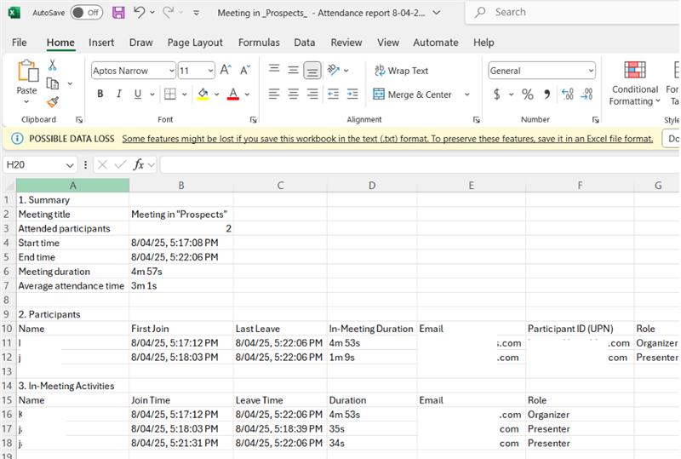Click the Percent Style icon
Image resolution: width=681 pixels, height=459 pixels.
(x=527, y=94)
